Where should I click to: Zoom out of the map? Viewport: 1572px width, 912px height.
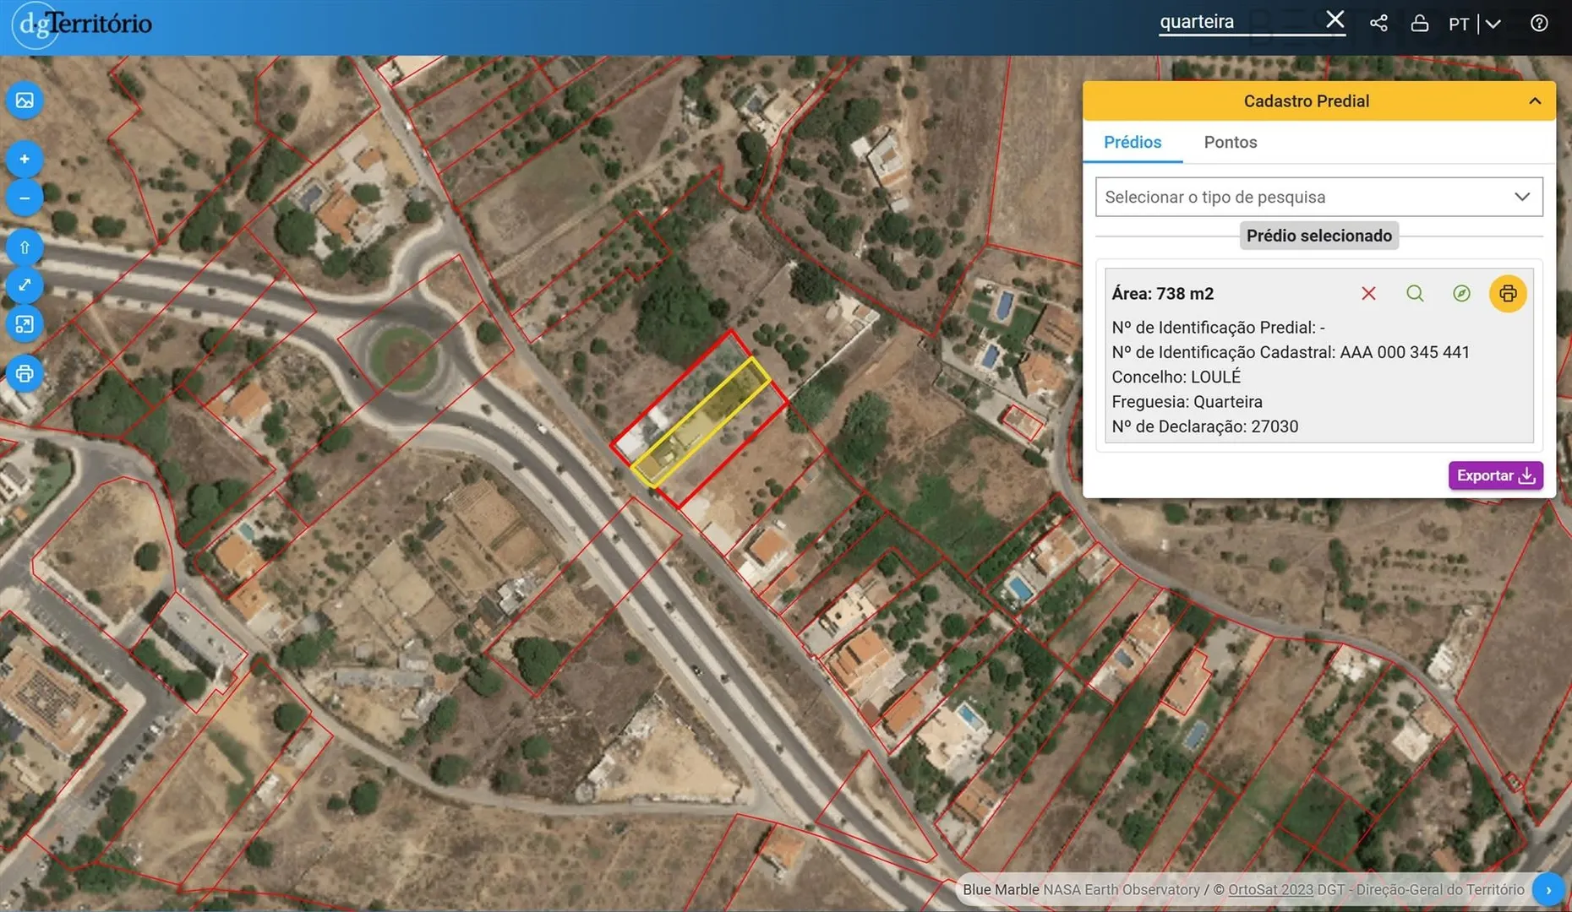pos(25,198)
